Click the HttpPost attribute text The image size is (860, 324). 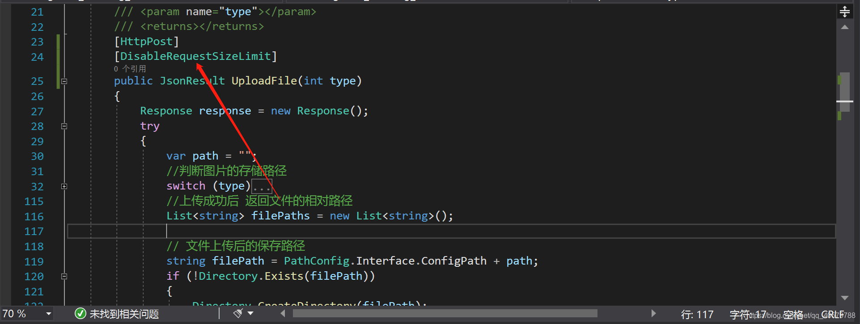(146, 42)
